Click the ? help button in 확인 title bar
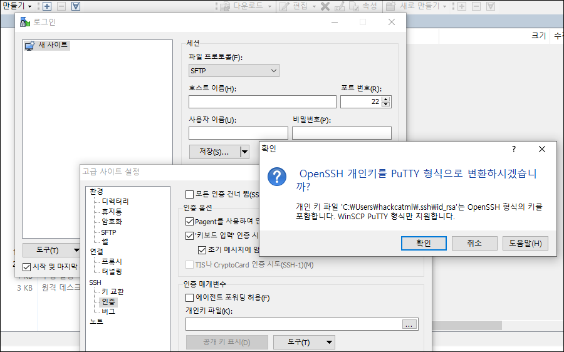This screenshot has height=352, width=564. (x=514, y=149)
